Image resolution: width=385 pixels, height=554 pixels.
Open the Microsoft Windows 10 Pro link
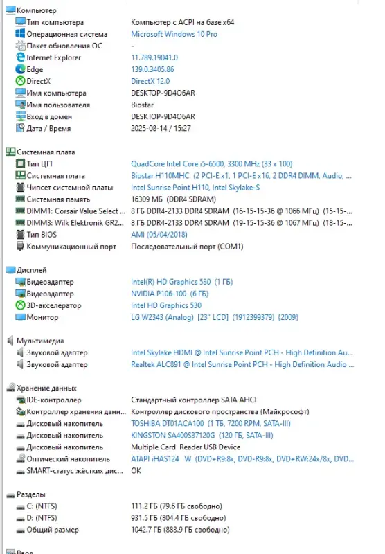174,34
